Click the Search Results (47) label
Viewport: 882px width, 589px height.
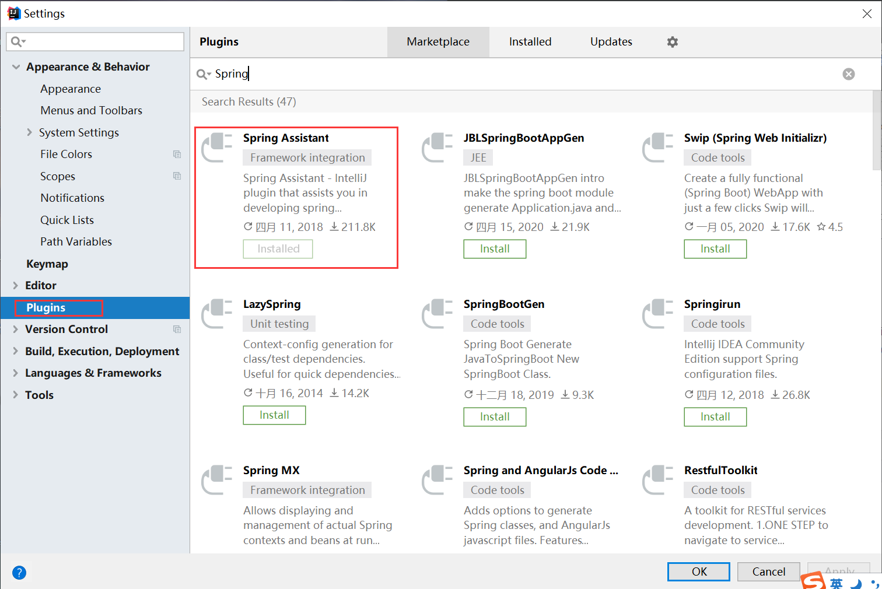(249, 102)
